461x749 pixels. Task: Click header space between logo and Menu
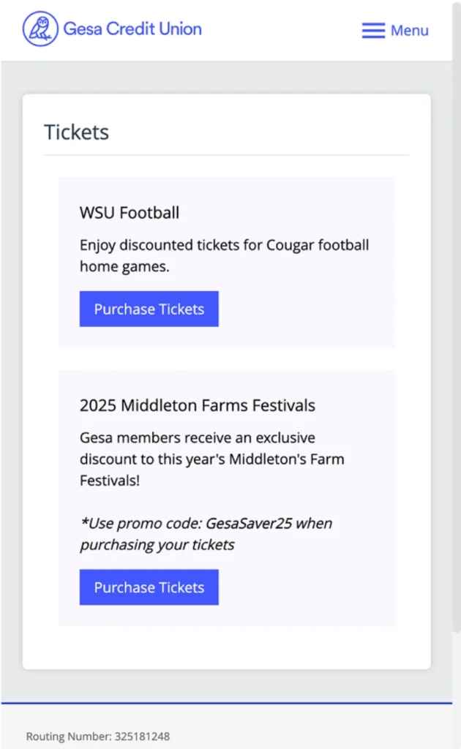(282, 31)
